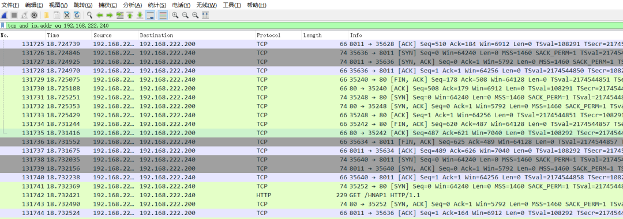This screenshot has width=623, height=219.
Task: Open display filter bookmark icon
Action: [x=3, y=25]
